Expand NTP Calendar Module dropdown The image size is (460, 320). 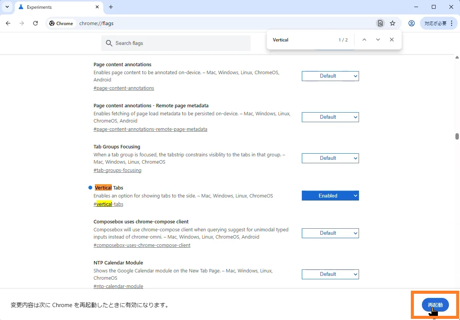pyautogui.click(x=330, y=274)
